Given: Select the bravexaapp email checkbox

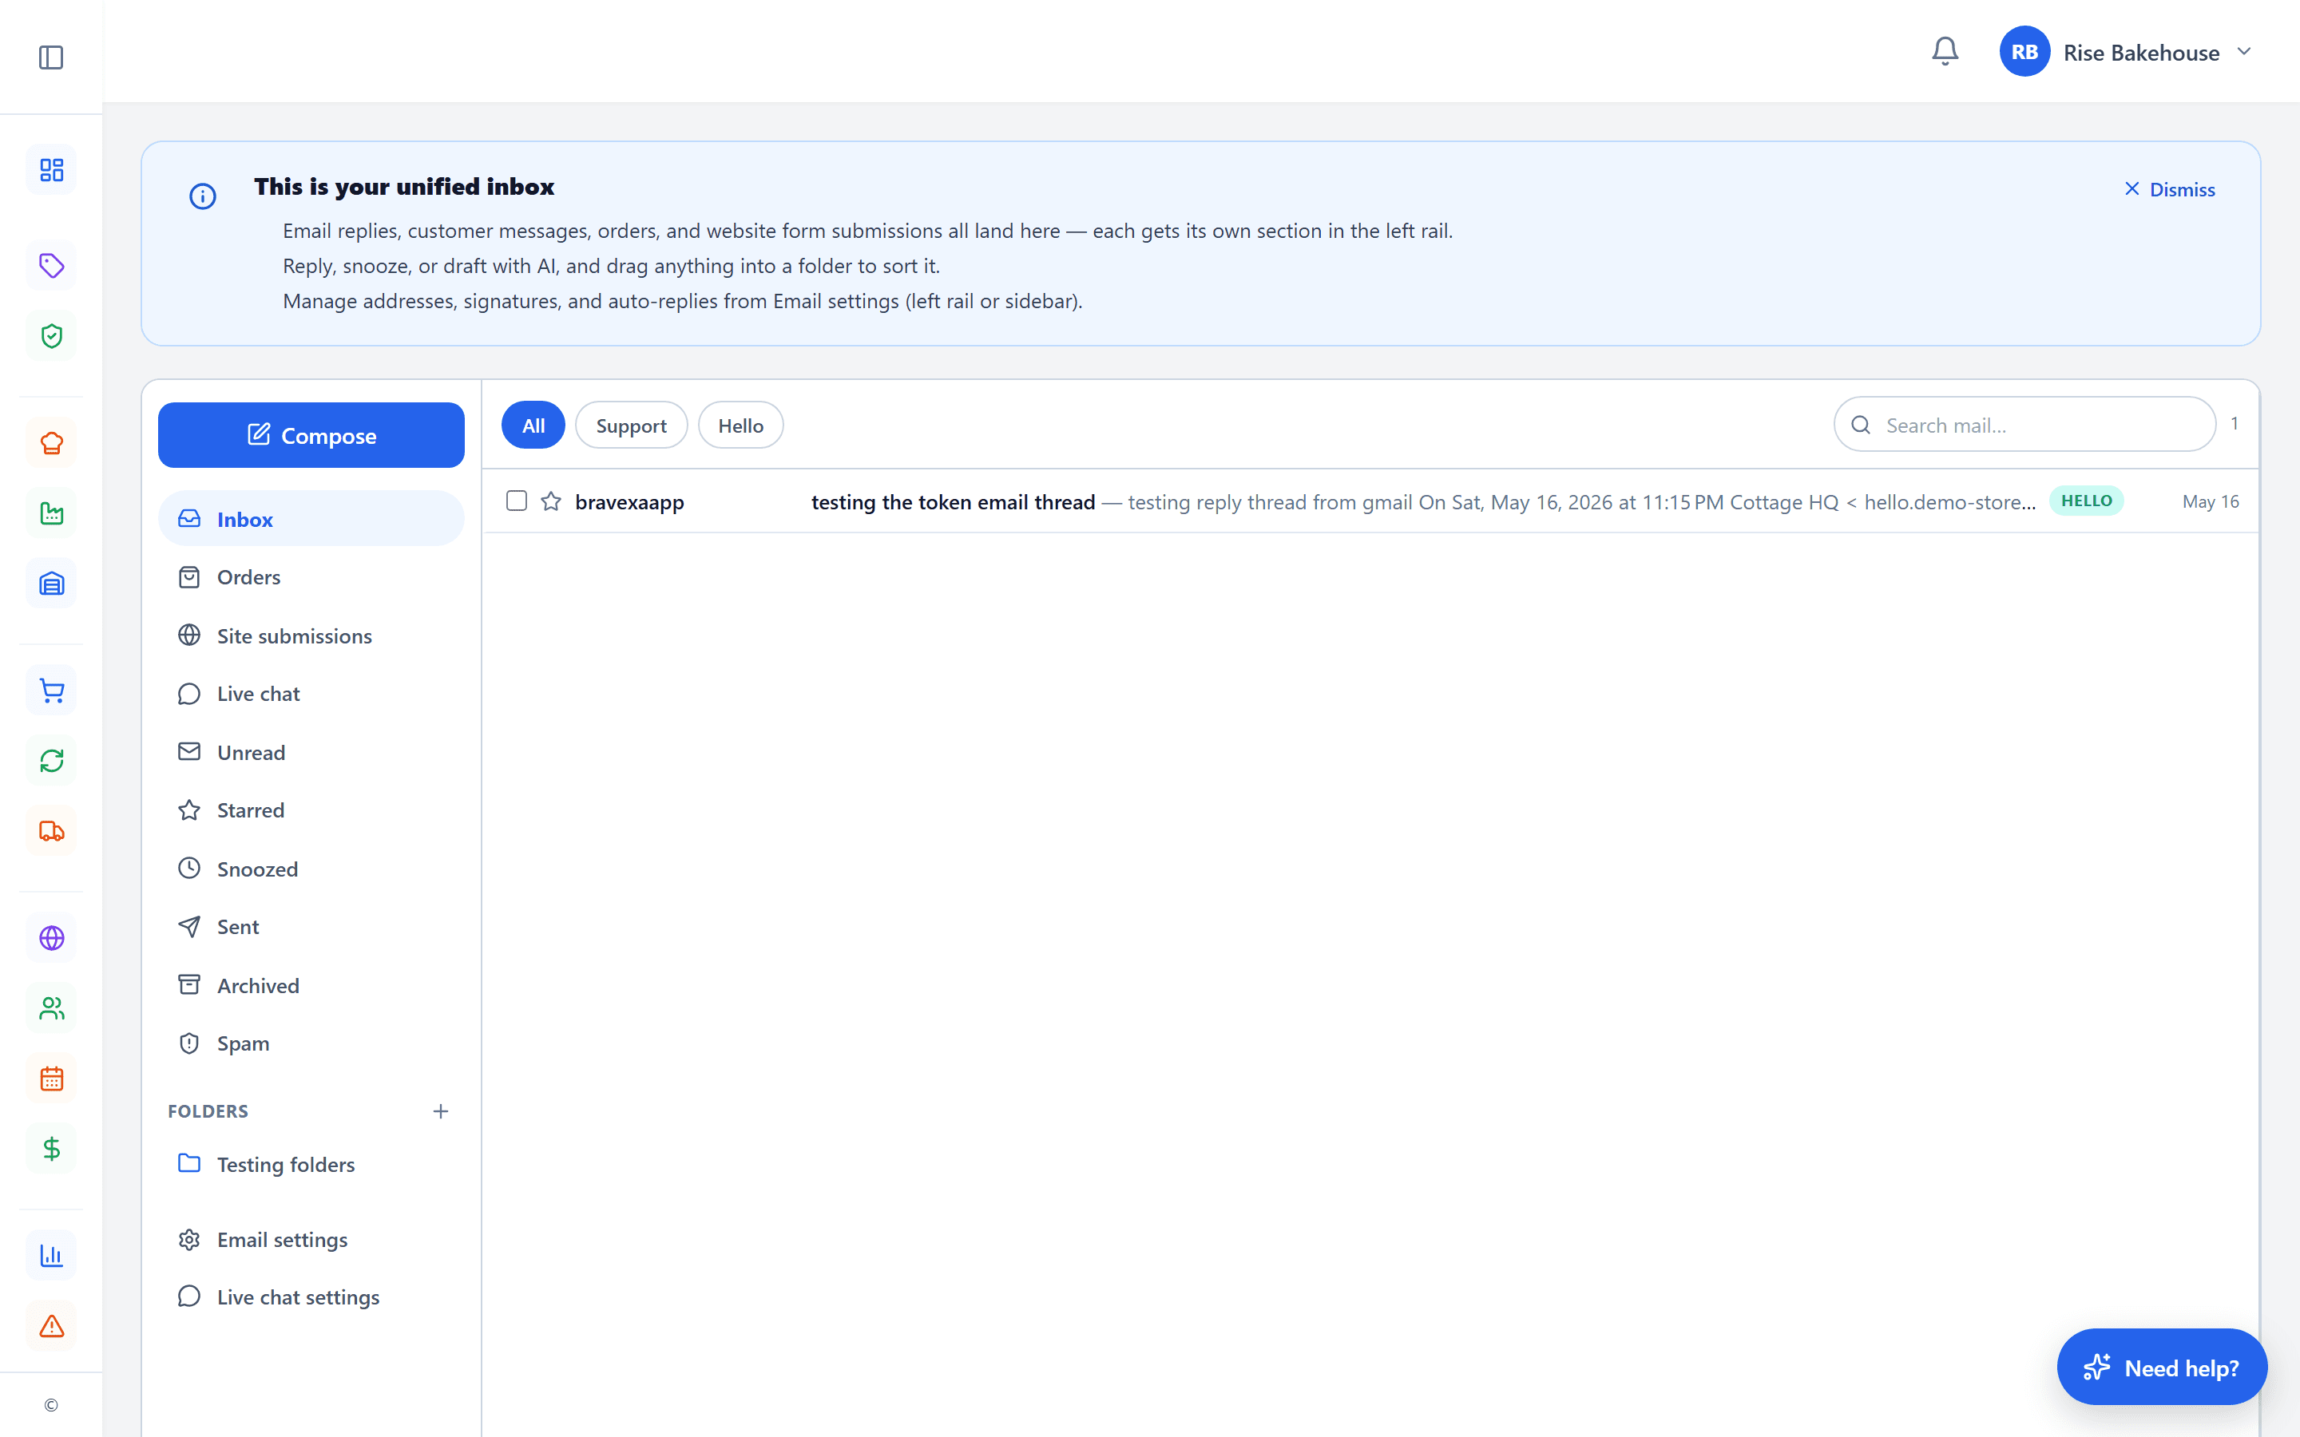Looking at the screenshot, I should (x=516, y=501).
